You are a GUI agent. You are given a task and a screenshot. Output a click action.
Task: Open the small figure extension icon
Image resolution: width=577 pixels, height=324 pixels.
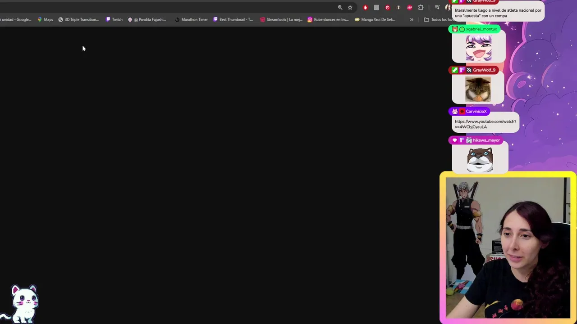coord(398,7)
